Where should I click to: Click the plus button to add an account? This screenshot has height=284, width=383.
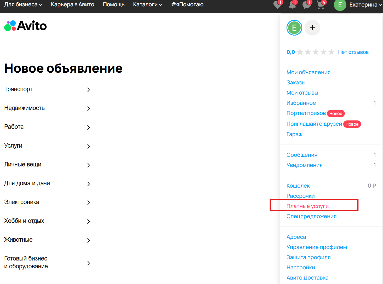tap(312, 27)
